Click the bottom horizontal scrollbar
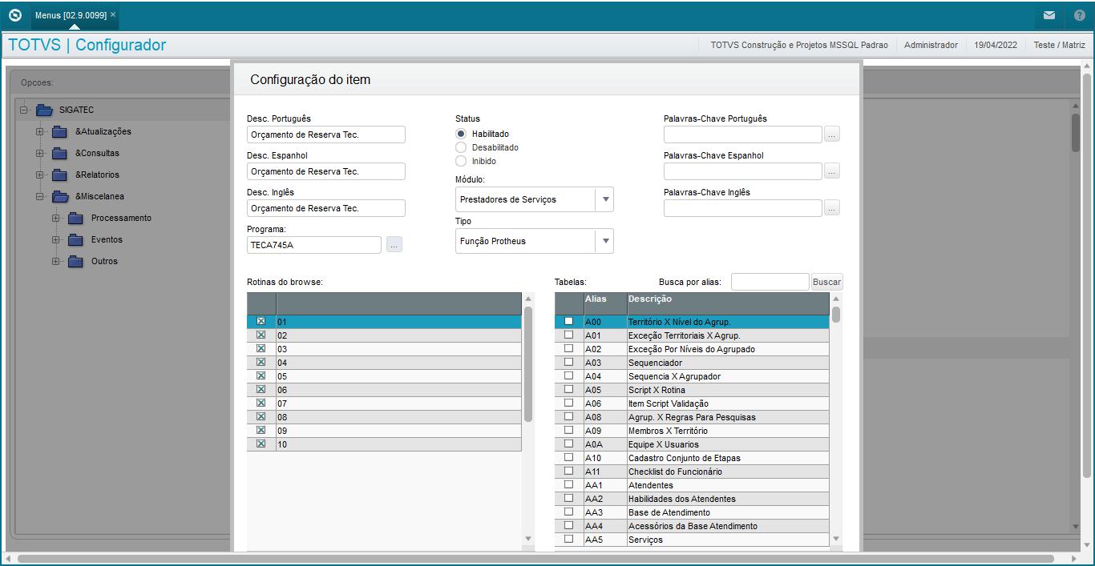 pyautogui.click(x=535, y=558)
